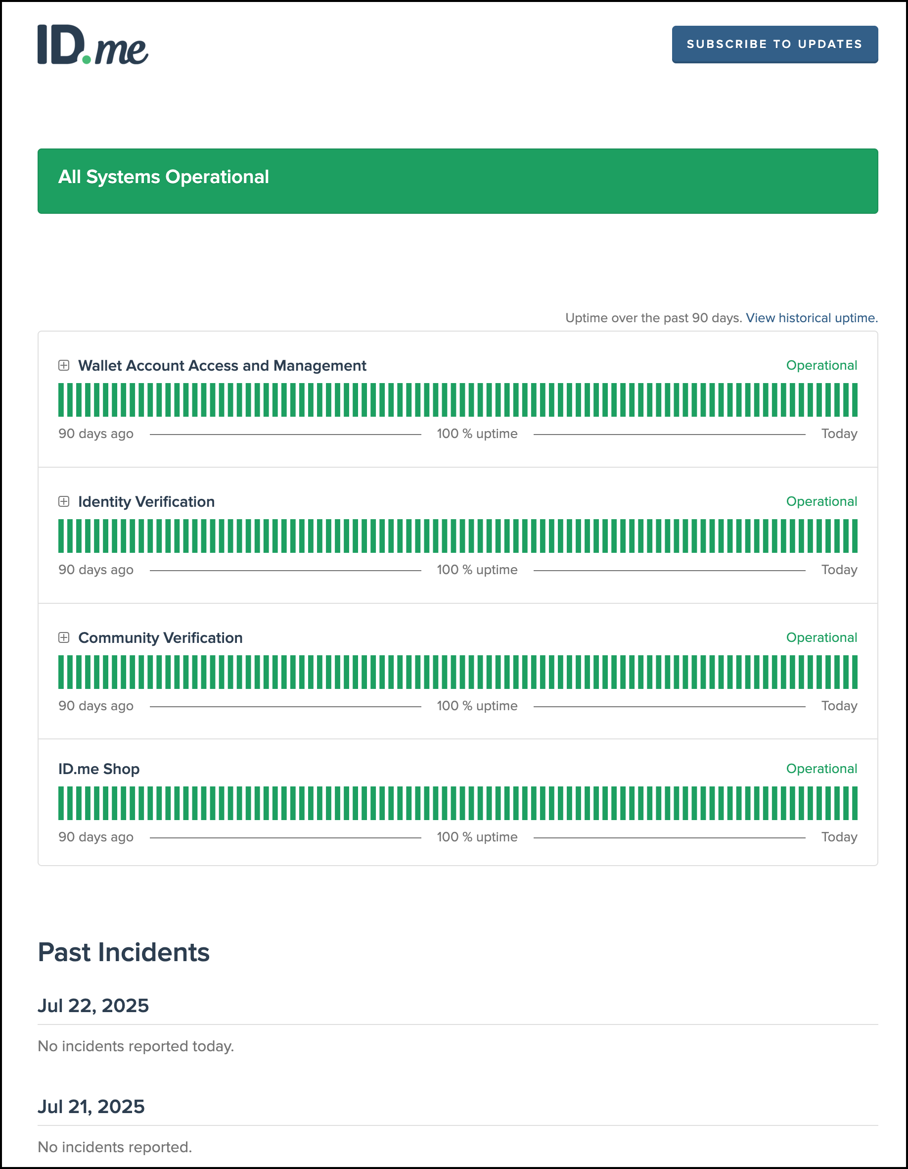Click today's uptime bar under Identity Verification
This screenshot has height=1169, width=908.
tap(854, 536)
